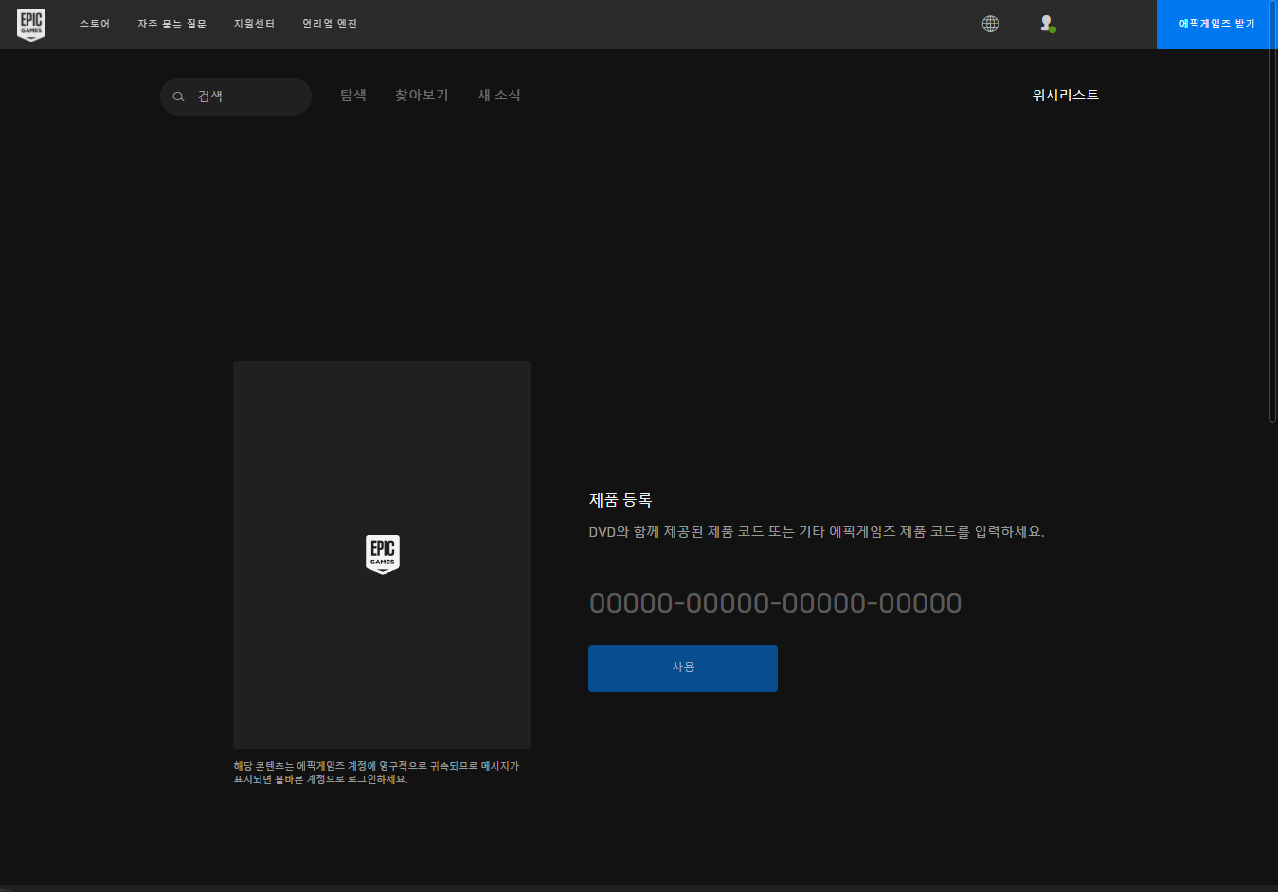This screenshot has height=892, width=1278.
Task: Click the product code input field
Action: pos(776,602)
